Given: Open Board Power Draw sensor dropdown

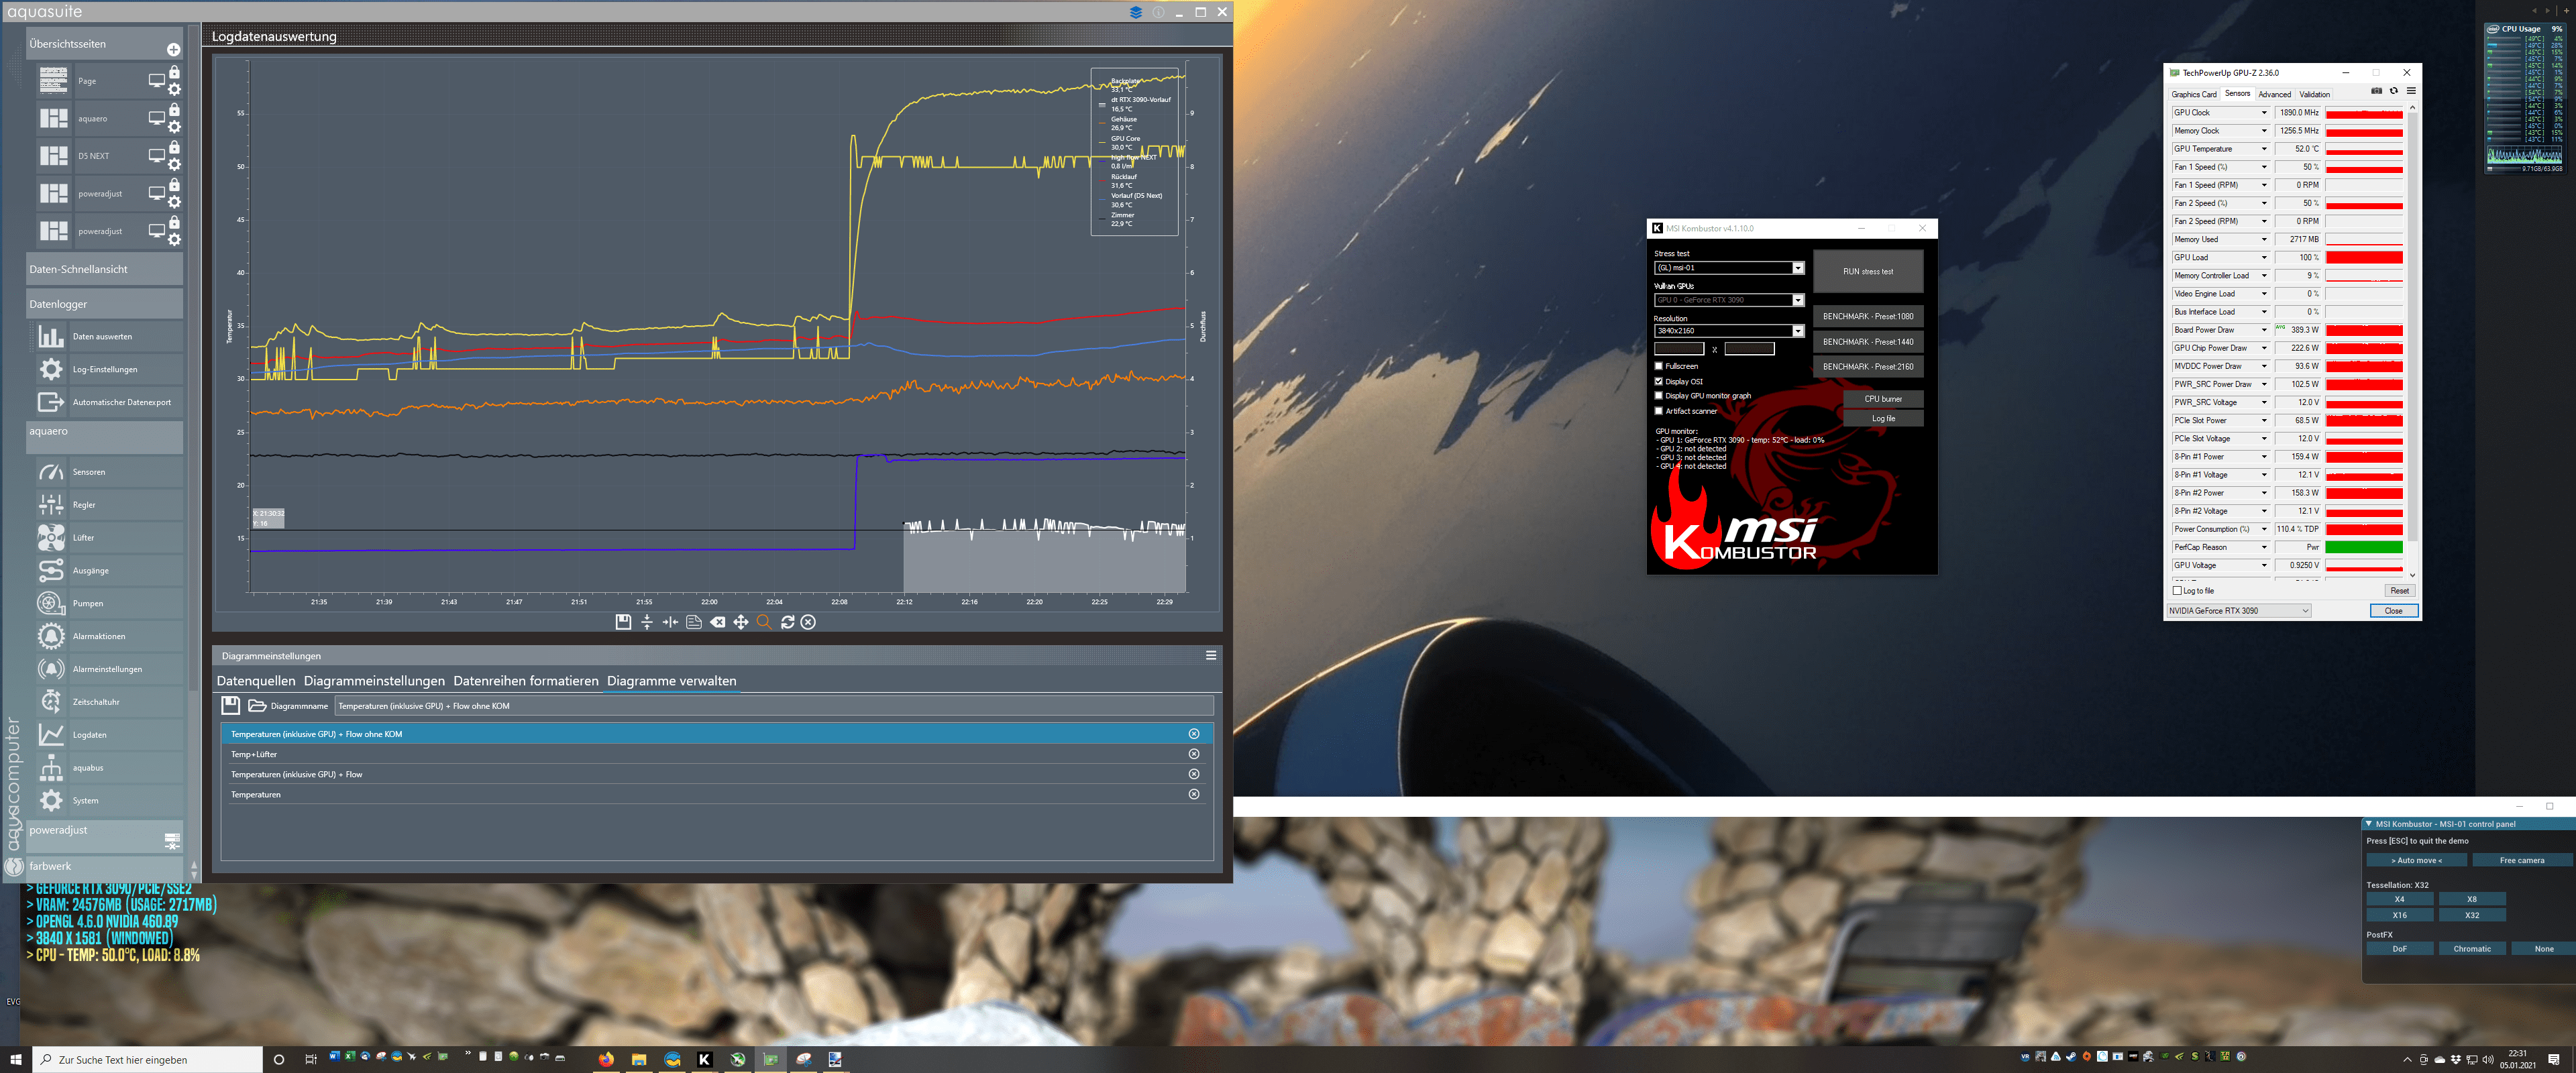Looking at the screenshot, I should [x=2264, y=330].
